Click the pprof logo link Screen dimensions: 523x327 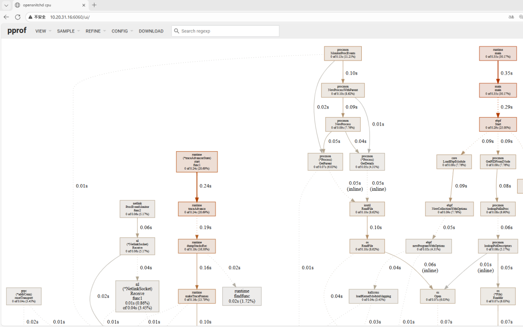tap(17, 31)
